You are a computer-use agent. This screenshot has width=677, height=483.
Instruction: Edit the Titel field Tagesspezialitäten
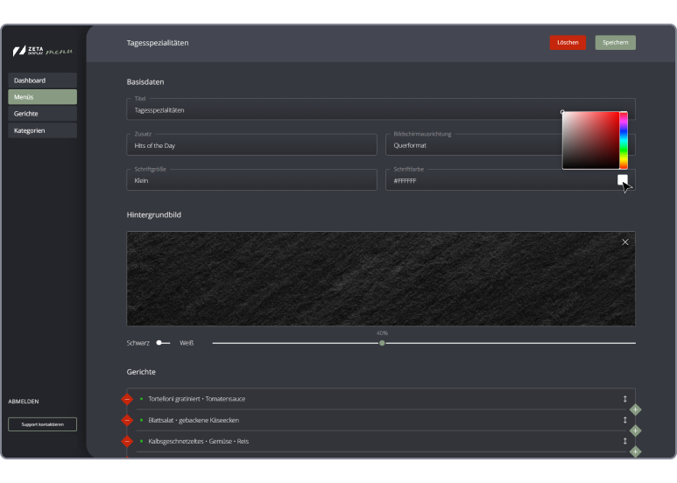[381, 109]
